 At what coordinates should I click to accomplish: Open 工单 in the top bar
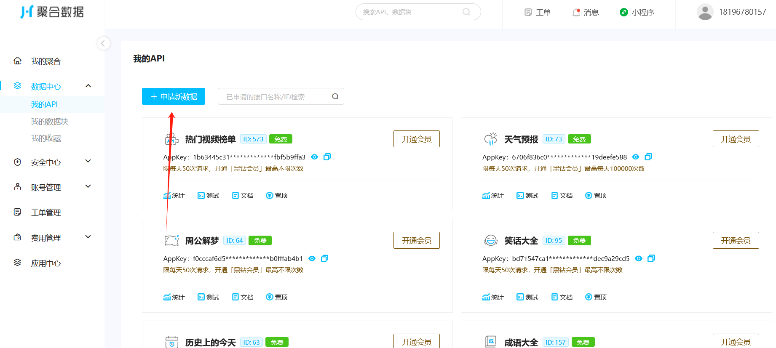[538, 12]
